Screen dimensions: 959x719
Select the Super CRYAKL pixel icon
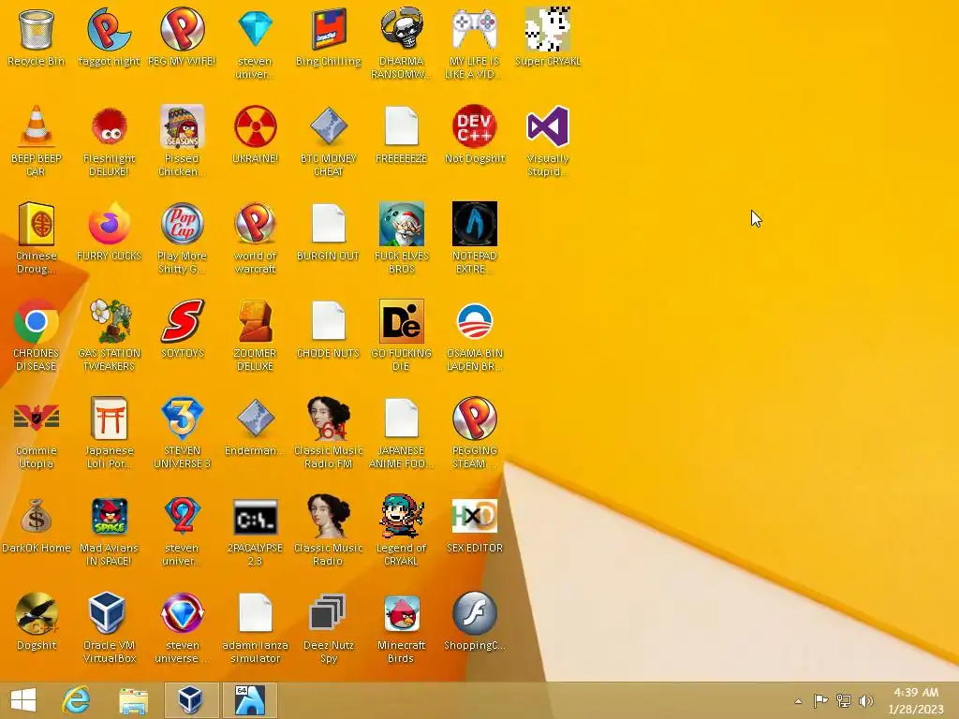click(x=547, y=29)
